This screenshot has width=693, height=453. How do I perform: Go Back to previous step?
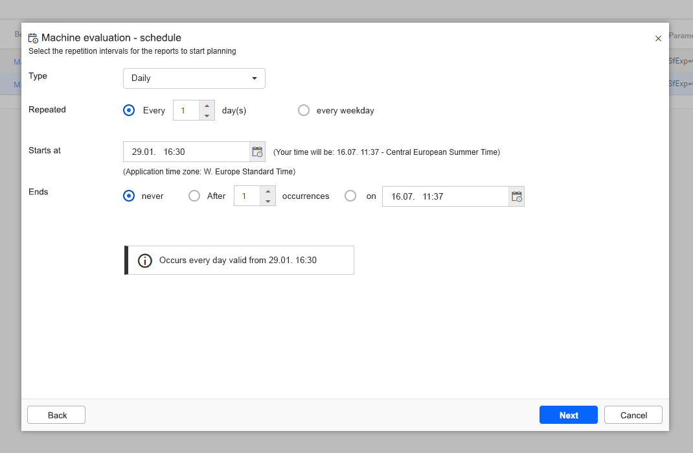[56, 415]
